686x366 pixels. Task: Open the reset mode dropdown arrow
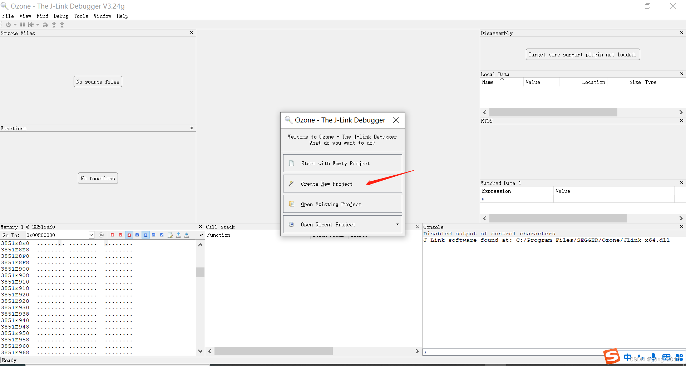tap(38, 25)
